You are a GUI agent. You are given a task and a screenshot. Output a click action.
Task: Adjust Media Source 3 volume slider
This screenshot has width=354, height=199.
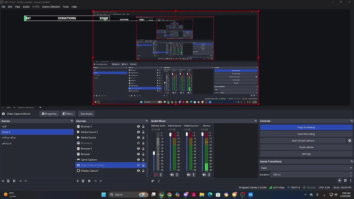pyautogui.click(x=187, y=134)
